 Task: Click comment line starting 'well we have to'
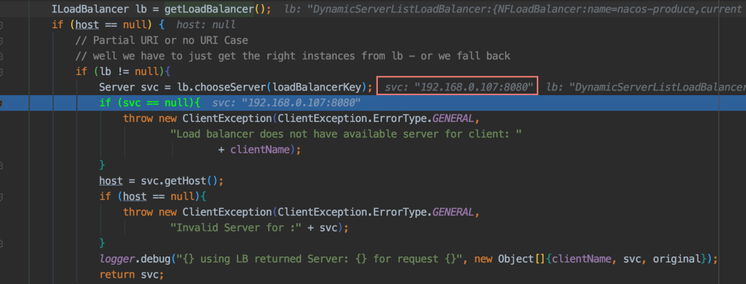[x=293, y=56]
